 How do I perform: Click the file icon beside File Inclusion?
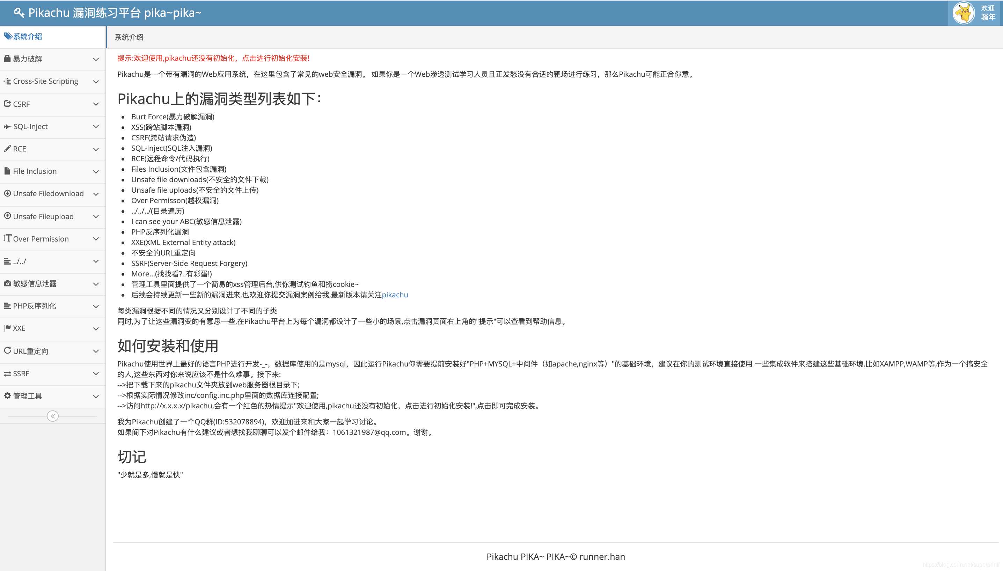7,171
